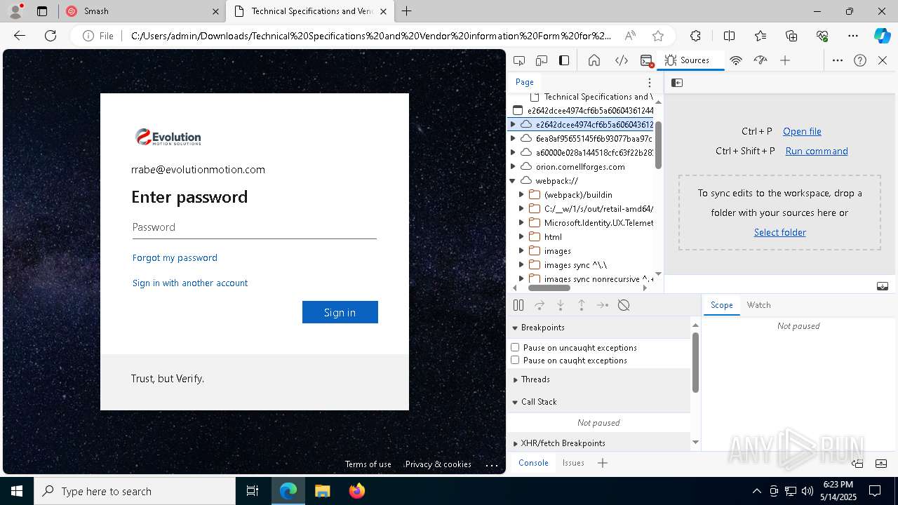Expand the highlighted e2642dcee4974 cloud origin node
This screenshot has height=505, width=898.
tap(513, 124)
